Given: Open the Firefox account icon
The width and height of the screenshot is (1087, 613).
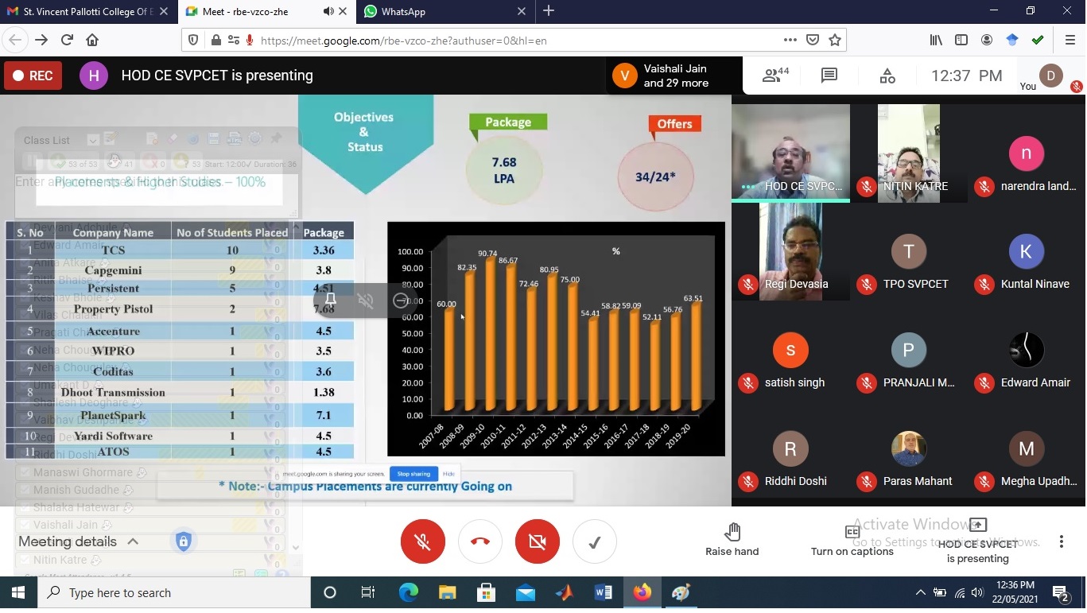Looking at the screenshot, I should click(987, 40).
